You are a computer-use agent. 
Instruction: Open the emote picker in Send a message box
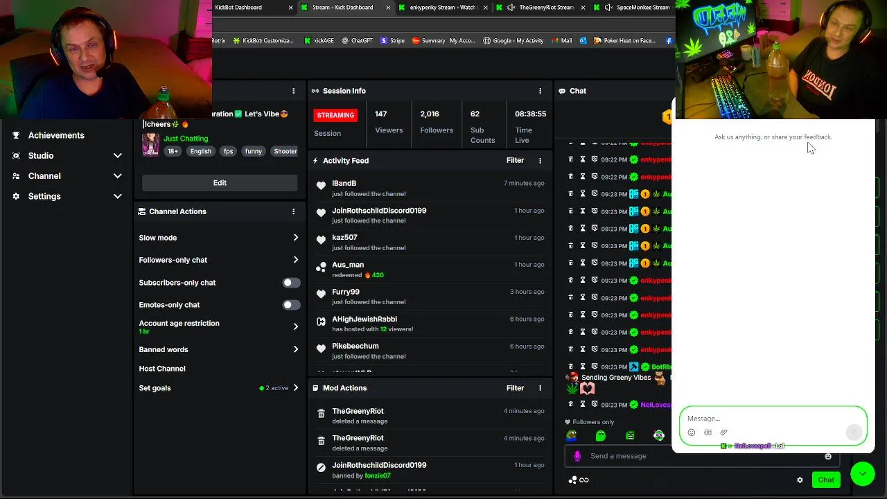pos(828,456)
